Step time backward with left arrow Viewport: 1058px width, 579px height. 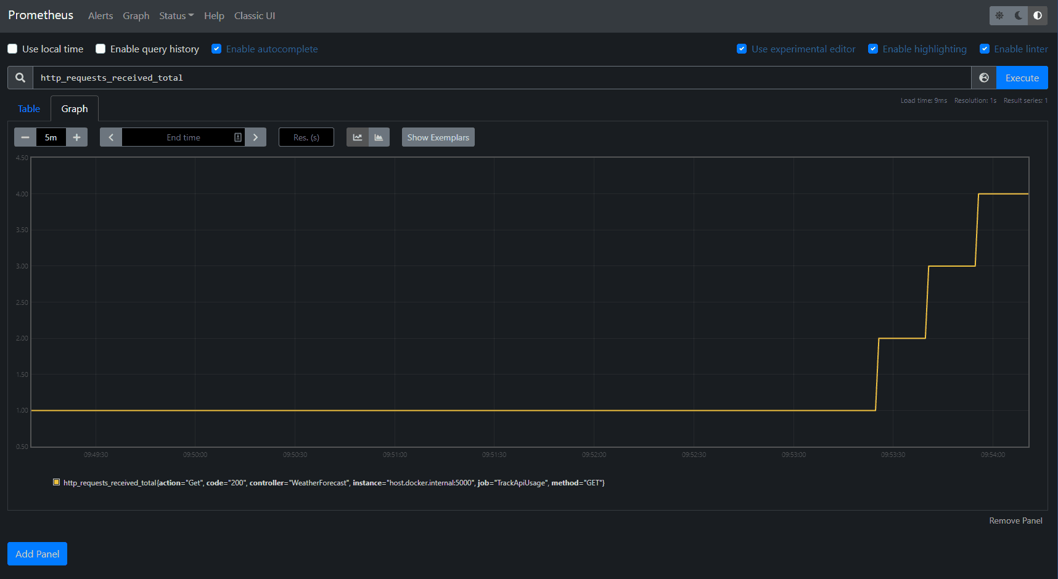coord(110,137)
